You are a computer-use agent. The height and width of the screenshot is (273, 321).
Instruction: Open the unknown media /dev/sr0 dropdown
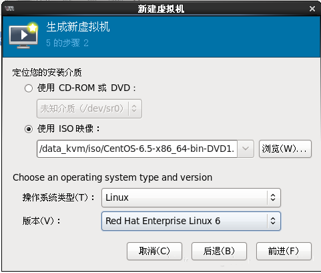(89, 108)
